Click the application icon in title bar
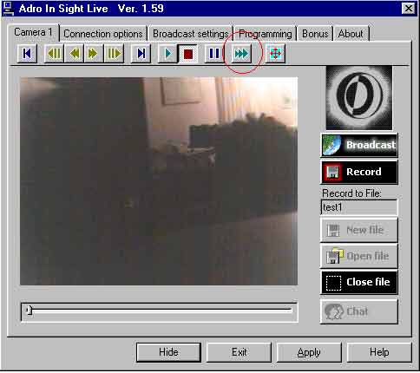Screen dimensions: 420x373 (8, 9)
